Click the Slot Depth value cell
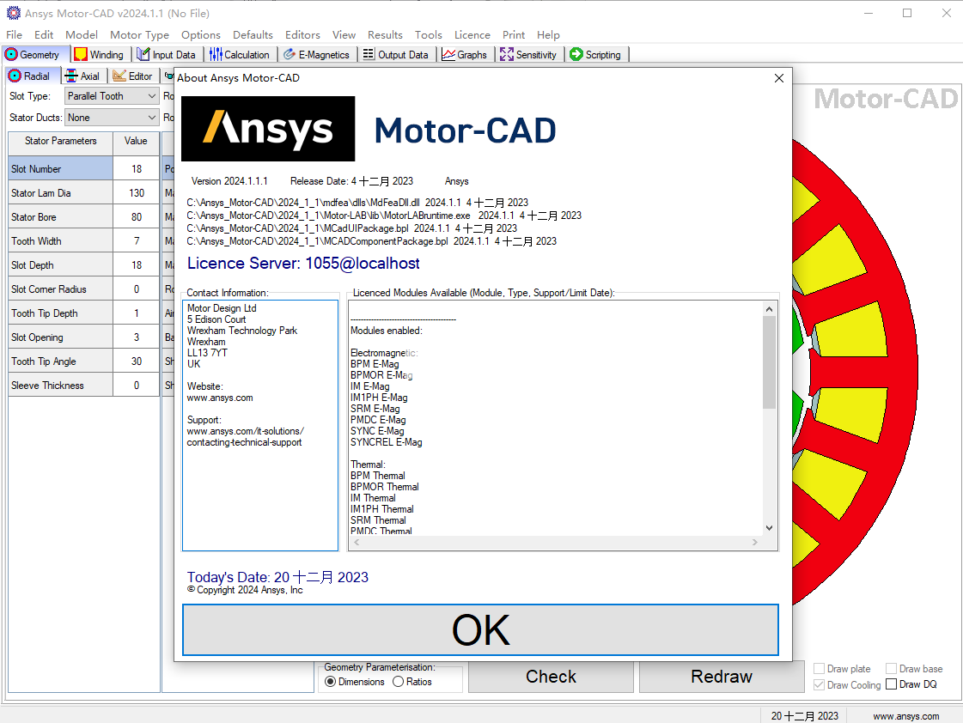The width and height of the screenshot is (963, 723). pos(137,264)
